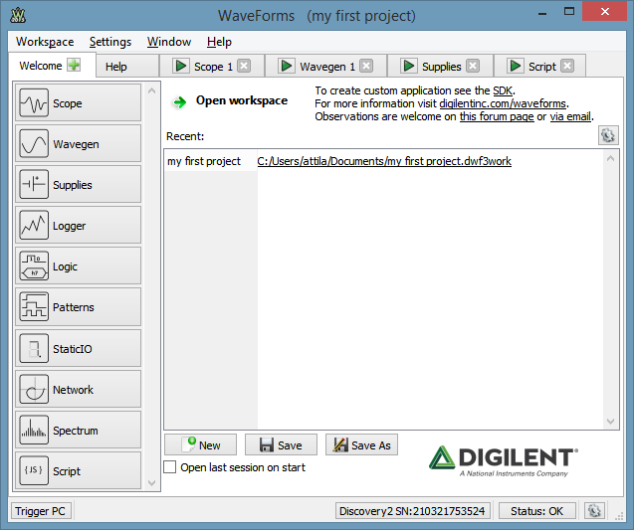Open the SDK link
The width and height of the screenshot is (634, 530).
503,90
